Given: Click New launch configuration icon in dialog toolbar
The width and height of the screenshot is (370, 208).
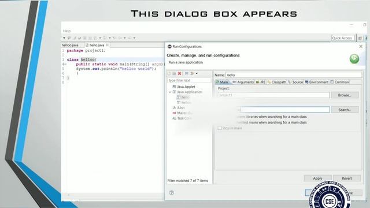Looking at the screenshot, I should [x=169, y=73].
